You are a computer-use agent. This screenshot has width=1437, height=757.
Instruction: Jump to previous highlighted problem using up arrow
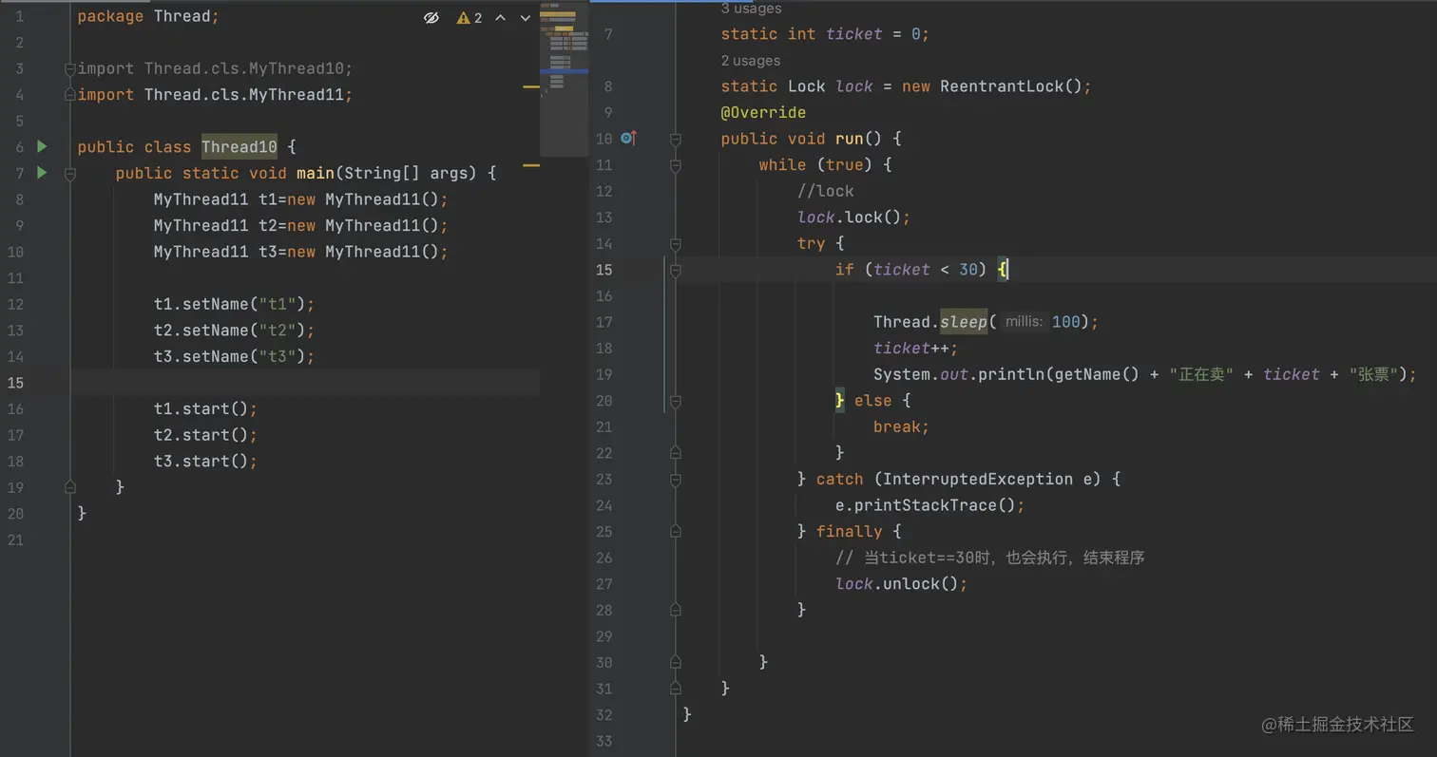point(500,18)
